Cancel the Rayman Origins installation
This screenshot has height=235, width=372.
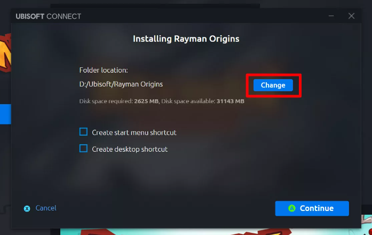pyautogui.click(x=46, y=208)
